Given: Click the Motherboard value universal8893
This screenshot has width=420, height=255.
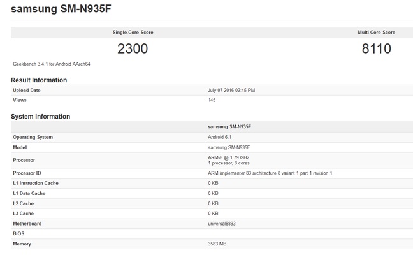Looking at the screenshot, I should [x=222, y=224].
